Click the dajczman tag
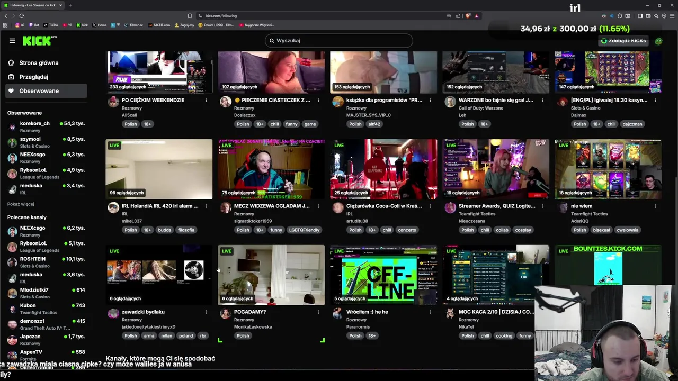Viewport: 678px width, 381px height. pyautogui.click(x=632, y=124)
